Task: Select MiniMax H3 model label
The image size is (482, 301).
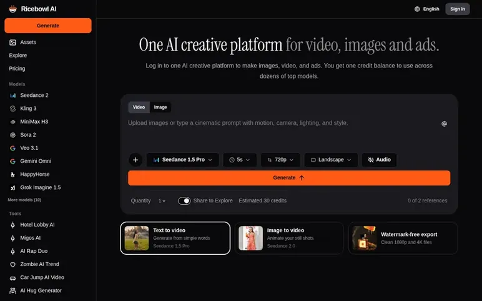Action: click(x=34, y=121)
